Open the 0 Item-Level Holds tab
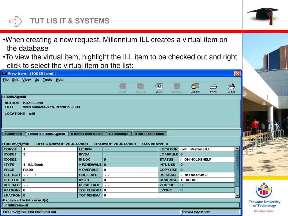Viewport: 288px width, 216px height. tap(87, 134)
